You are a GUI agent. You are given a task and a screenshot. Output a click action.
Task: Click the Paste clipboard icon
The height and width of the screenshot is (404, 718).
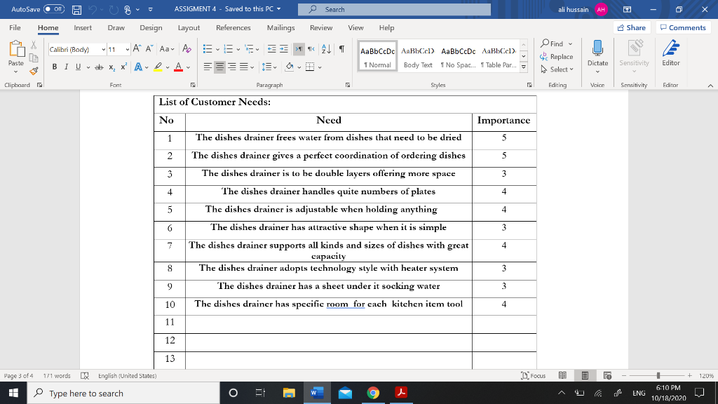(x=16, y=50)
